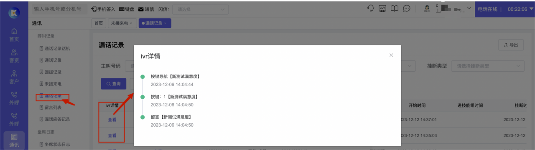The height and width of the screenshot is (150, 535).
Task: Open 客资 in the sidebar
Action: point(14,56)
